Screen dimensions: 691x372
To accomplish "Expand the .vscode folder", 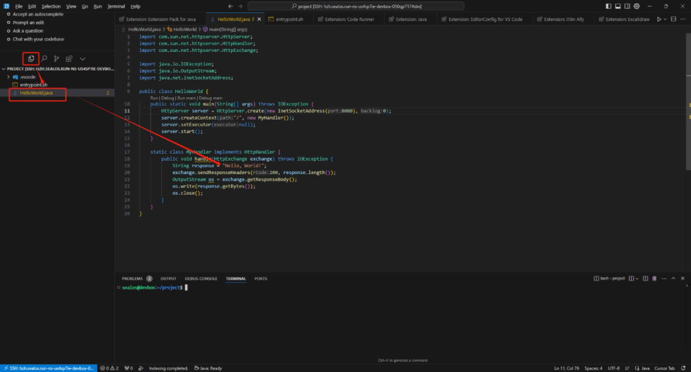I will 8,77.
